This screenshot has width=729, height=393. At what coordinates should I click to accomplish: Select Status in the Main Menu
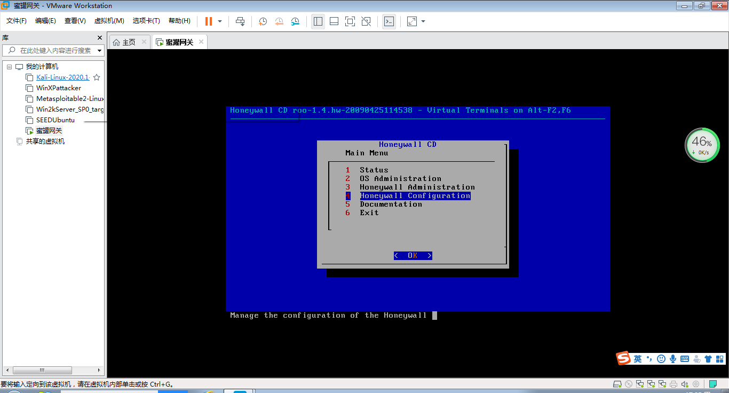[x=374, y=170]
